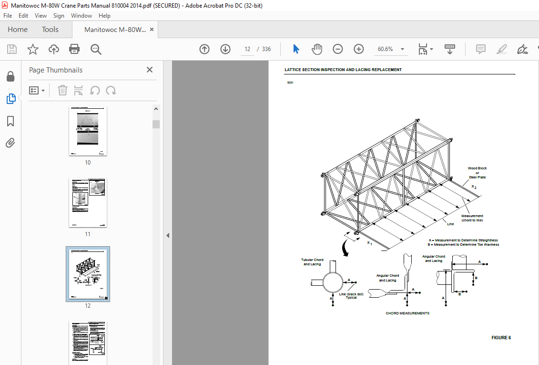The height and width of the screenshot is (365, 539).
Task: Click thumbnails scrollbar up arrow
Action: tap(156, 109)
